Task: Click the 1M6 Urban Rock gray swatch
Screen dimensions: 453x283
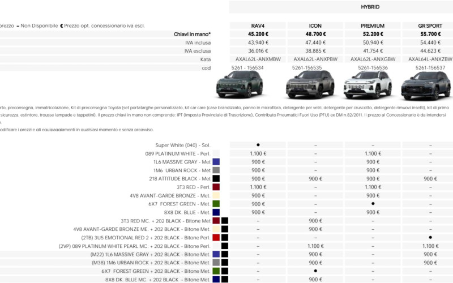Action: (x=216, y=170)
